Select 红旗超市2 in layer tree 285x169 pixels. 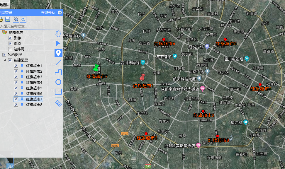[34, 71]
